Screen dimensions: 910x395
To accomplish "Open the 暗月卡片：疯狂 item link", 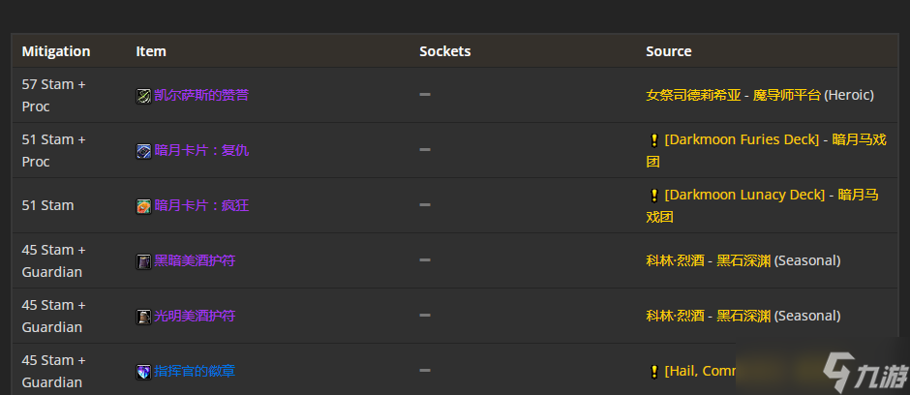I will (x=201, y=205).
